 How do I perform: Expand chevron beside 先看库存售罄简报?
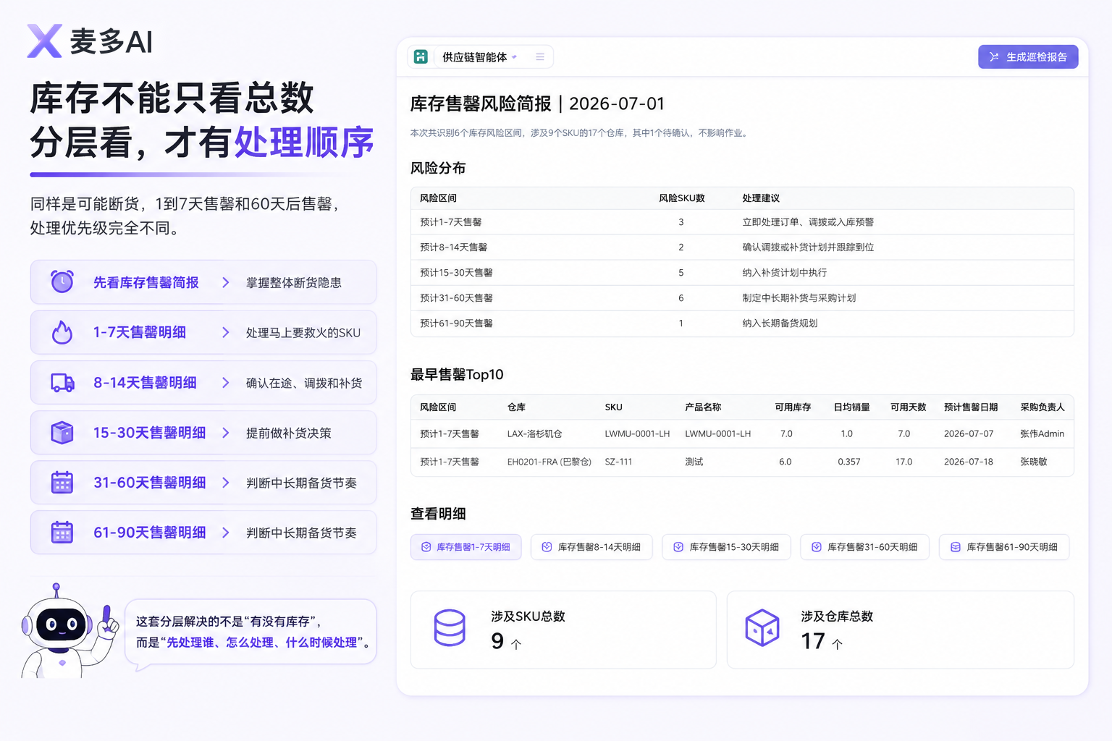pos(226,282)
